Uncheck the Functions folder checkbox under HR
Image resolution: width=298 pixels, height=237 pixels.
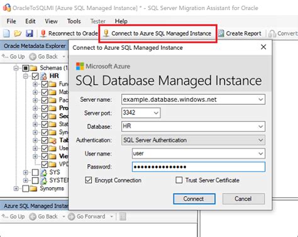coord(45,84)
